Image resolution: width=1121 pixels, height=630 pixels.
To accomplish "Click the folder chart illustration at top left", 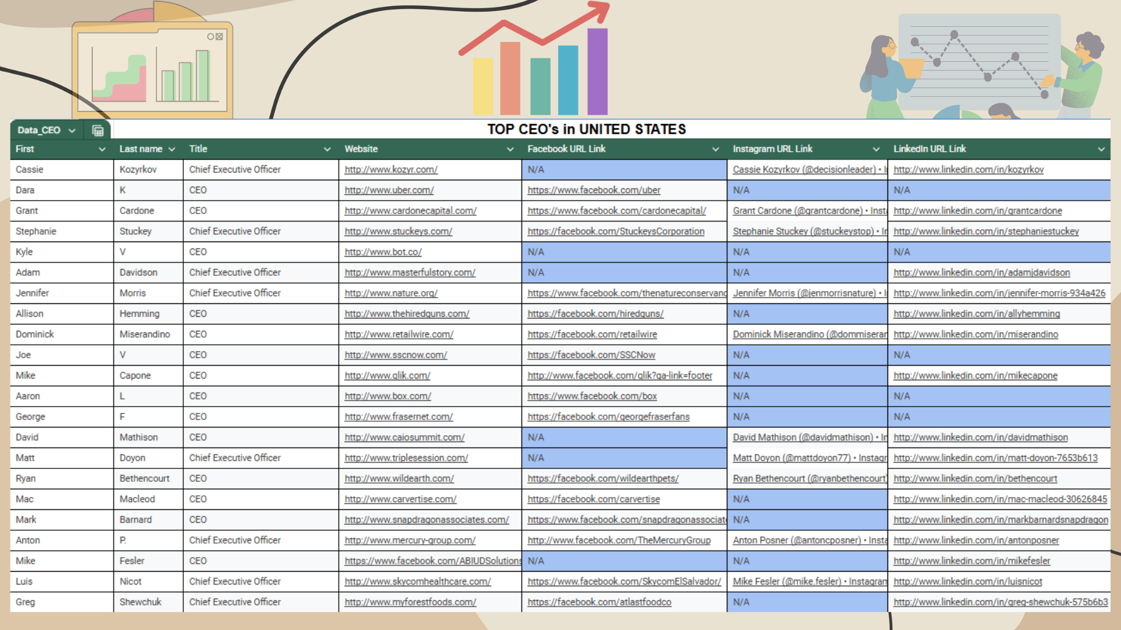I will 153,67.
